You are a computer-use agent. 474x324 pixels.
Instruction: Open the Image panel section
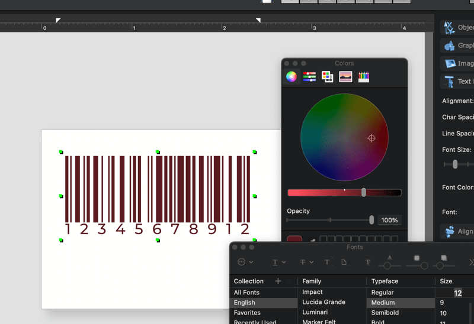pos(457,63)
